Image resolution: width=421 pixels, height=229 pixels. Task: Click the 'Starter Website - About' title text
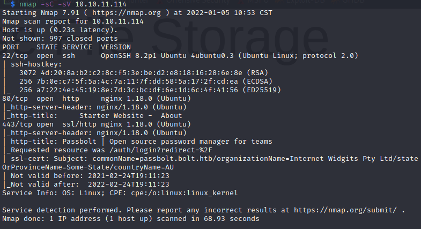130,115
